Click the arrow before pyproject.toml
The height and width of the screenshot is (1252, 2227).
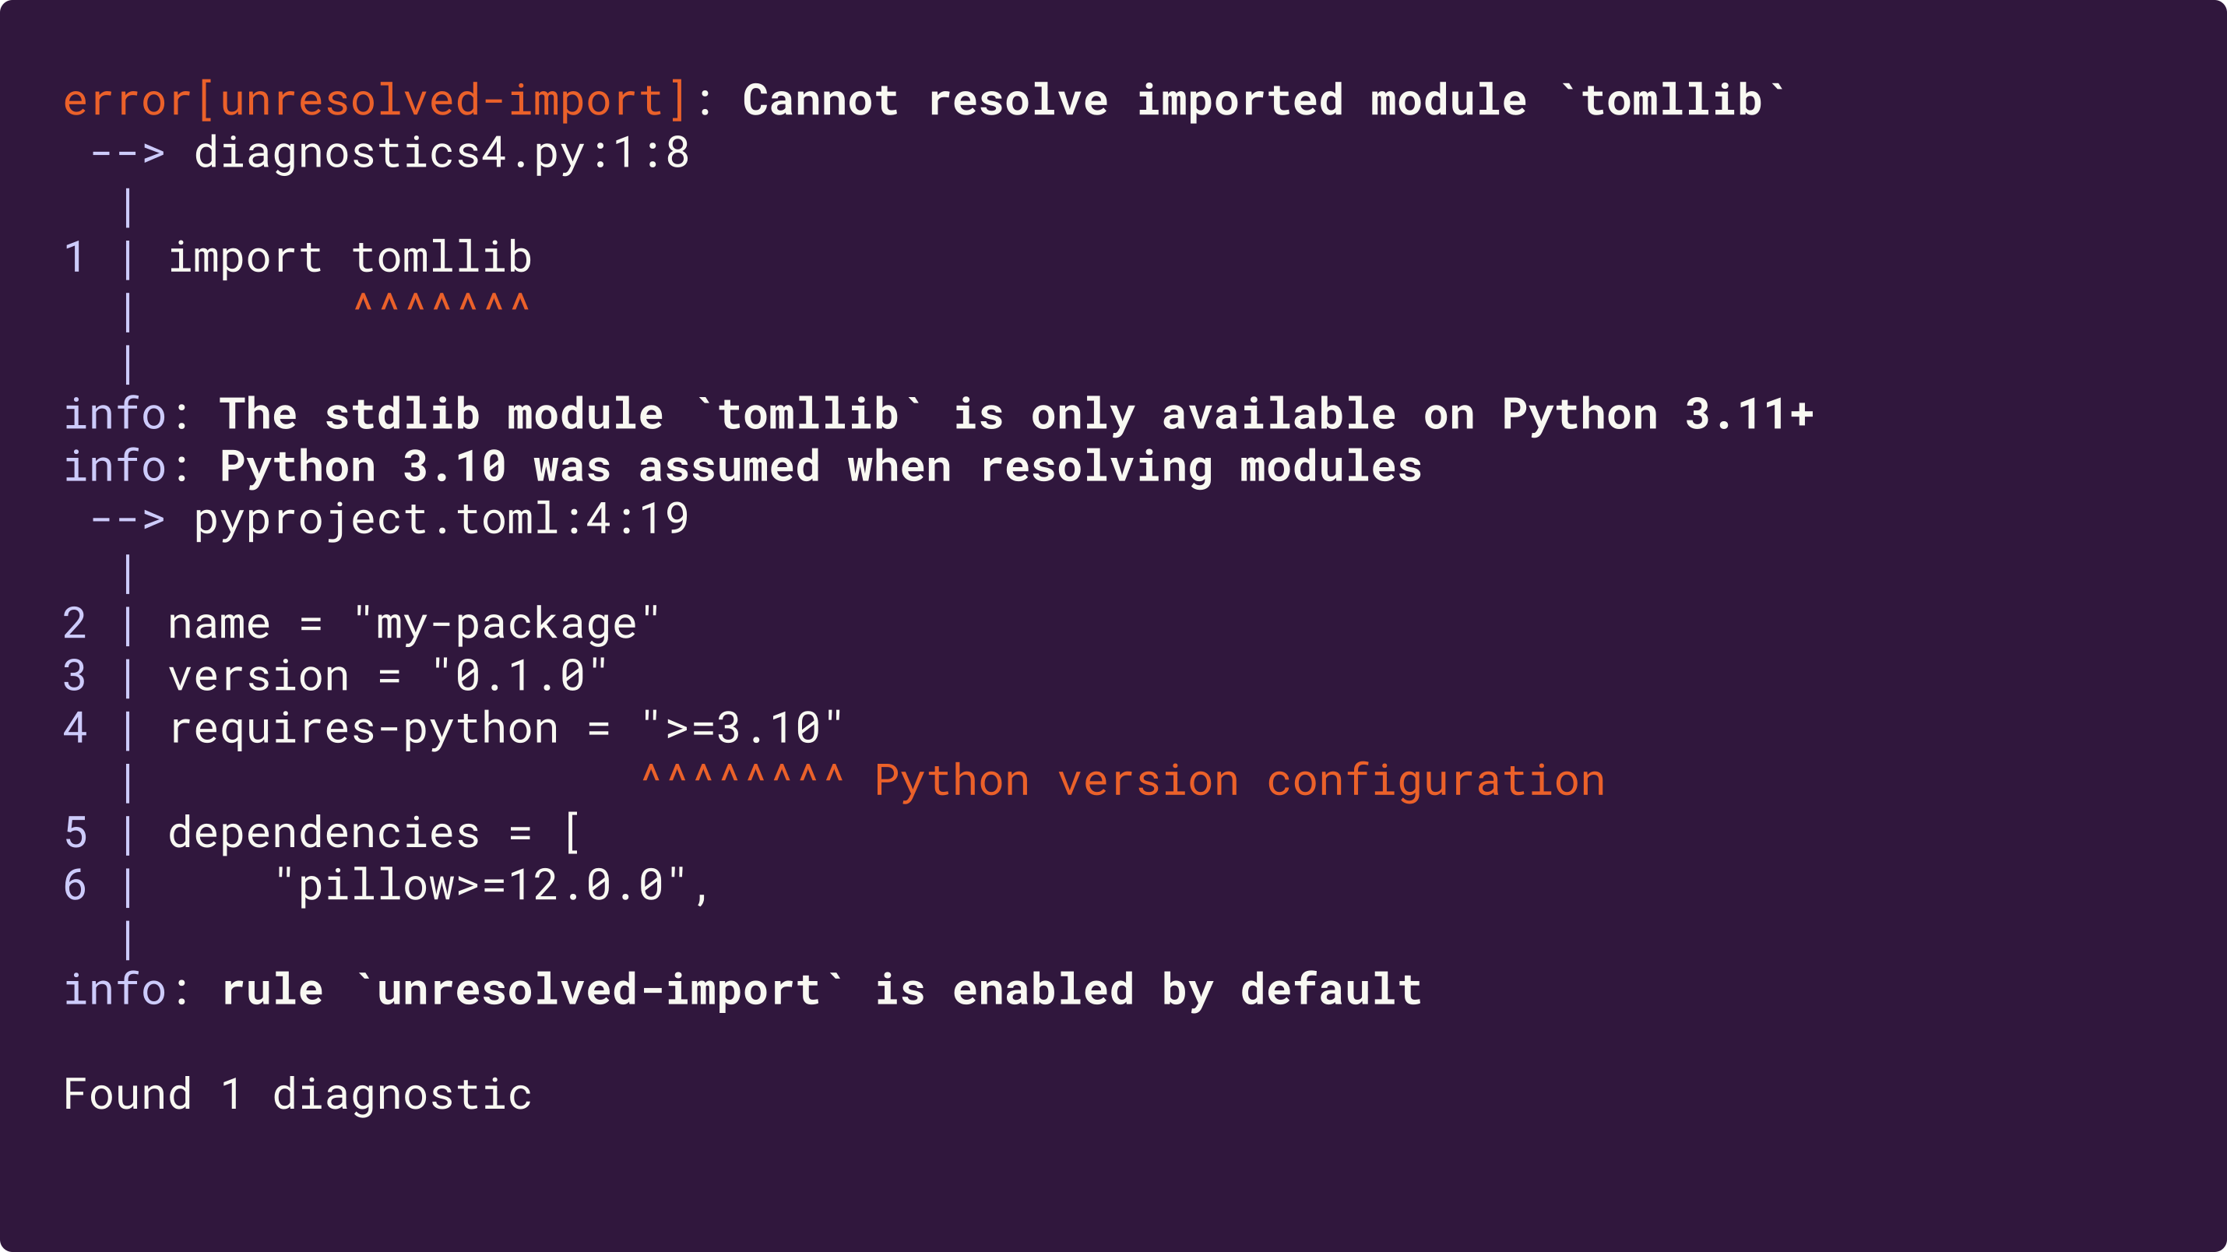127,519
